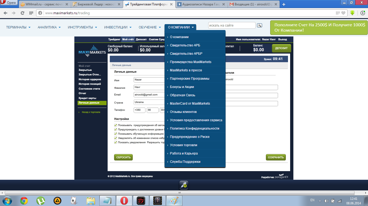The height and width of the screenshot is (206, 368).
Task: Open Paint palette taskbar icon
Action: click(x=174, y=201)
